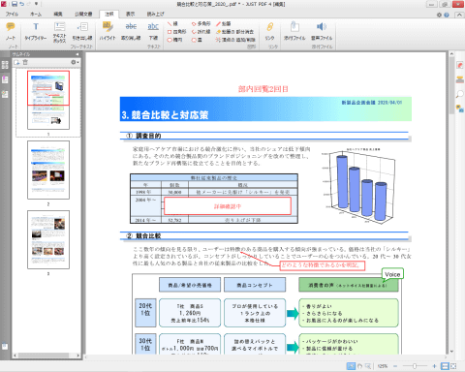This screenshot has height=372, width=465.
Task: Open page 2 thumbnail
Action: (48, 170)
